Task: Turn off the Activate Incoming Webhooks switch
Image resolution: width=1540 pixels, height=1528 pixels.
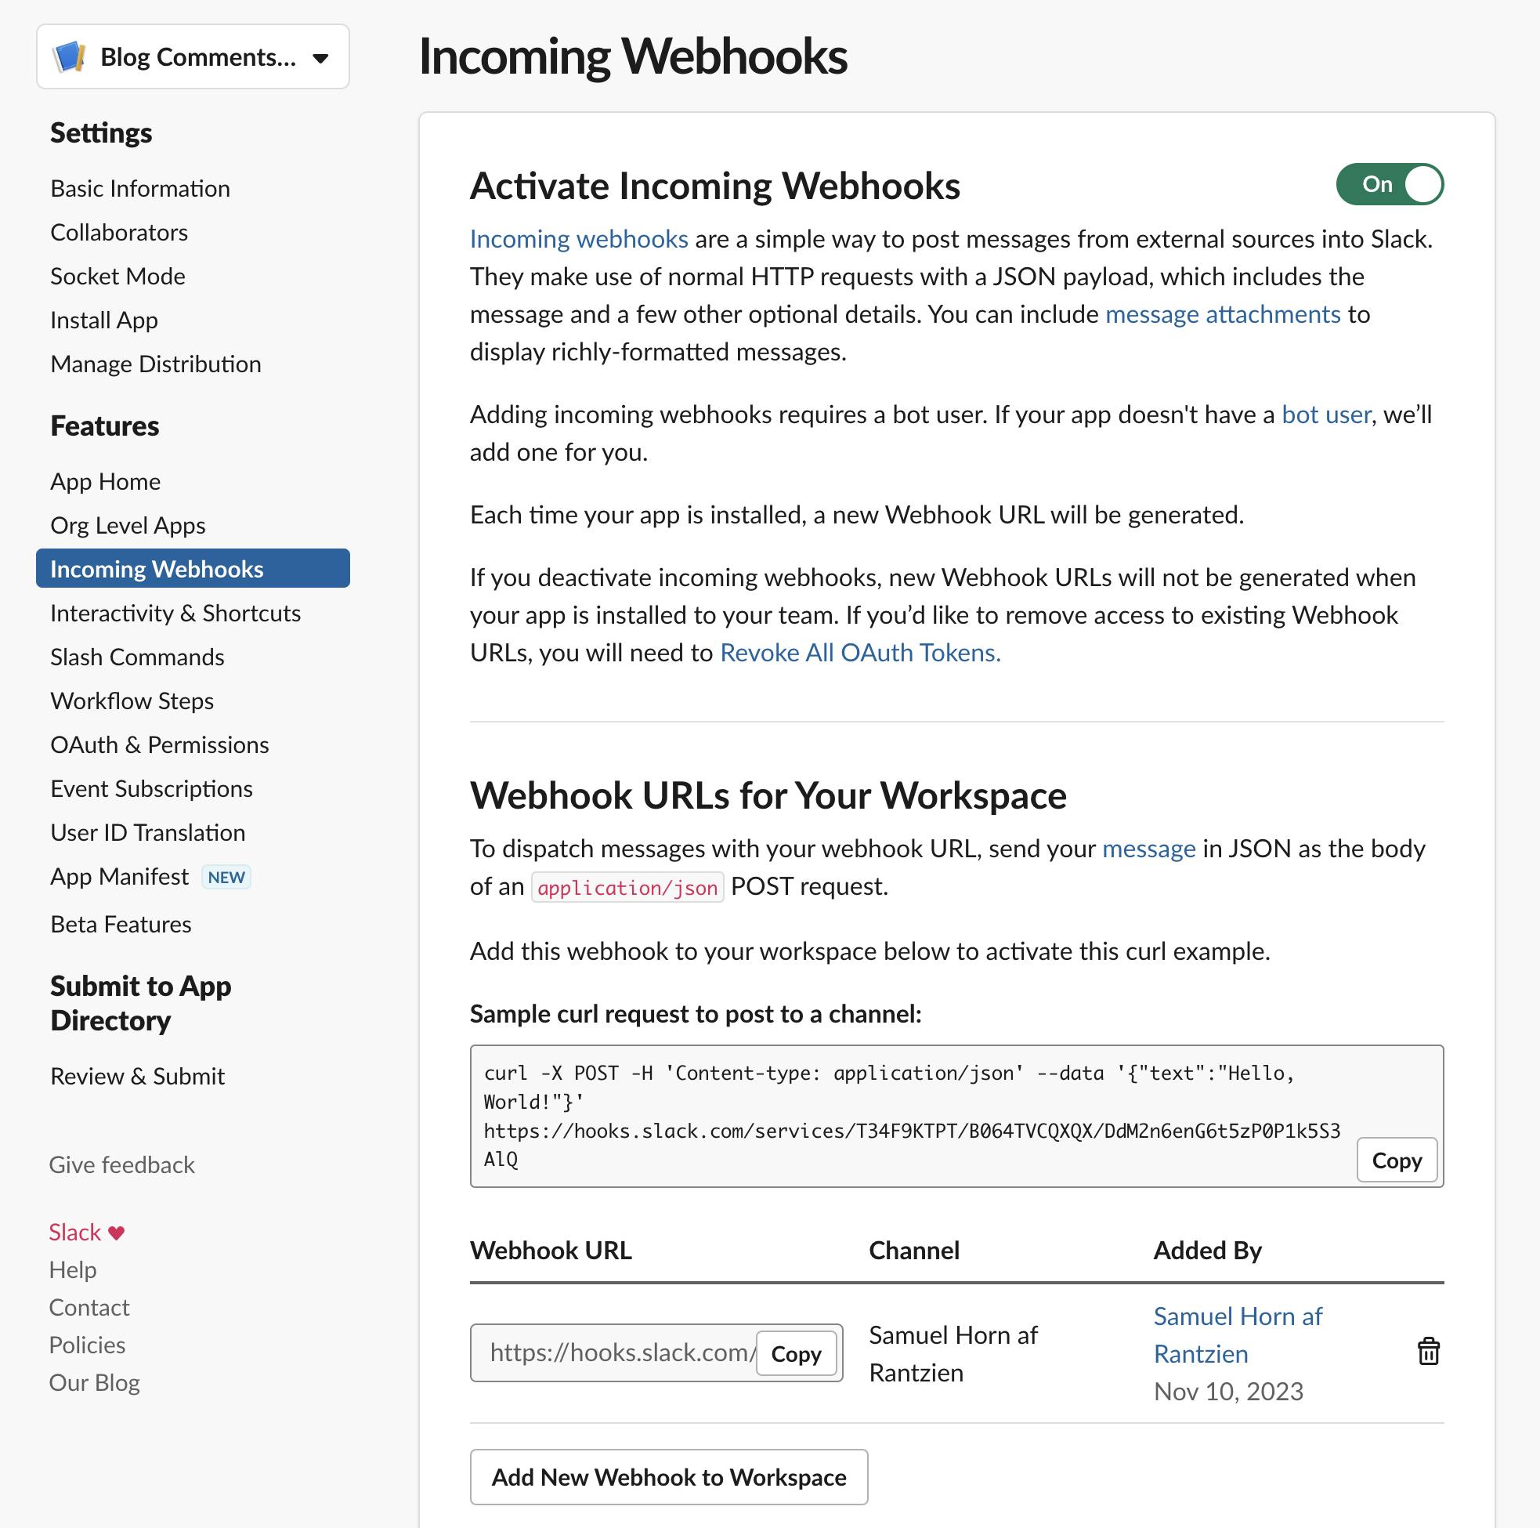Action: [x=1390, y=184]
